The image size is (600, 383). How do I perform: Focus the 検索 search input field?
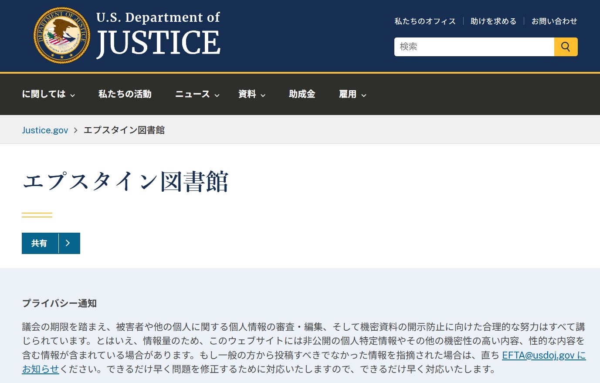tap(474, 47)
